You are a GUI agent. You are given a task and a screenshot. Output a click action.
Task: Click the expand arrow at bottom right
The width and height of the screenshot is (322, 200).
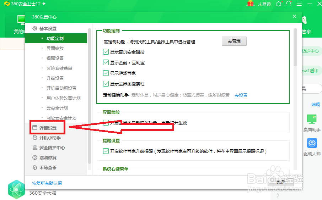pos(278,195)
